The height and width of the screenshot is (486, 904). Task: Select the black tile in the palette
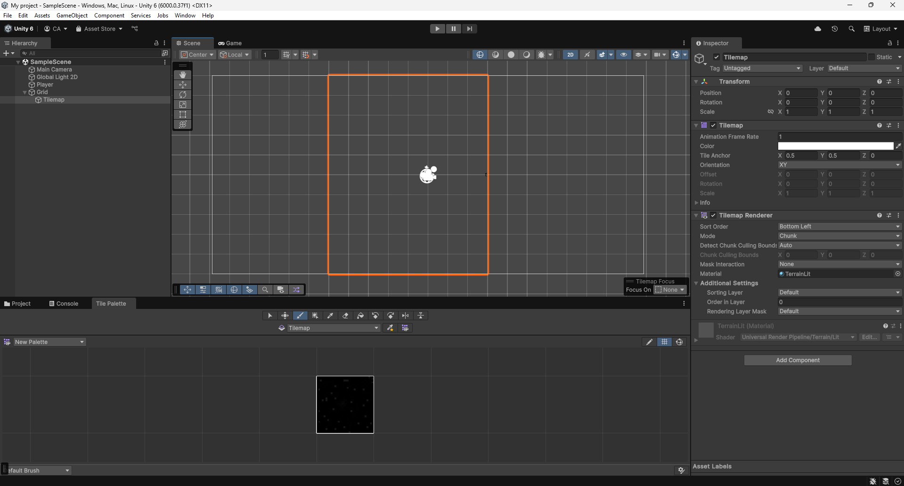pyautogui.click(x=345, y=405)
